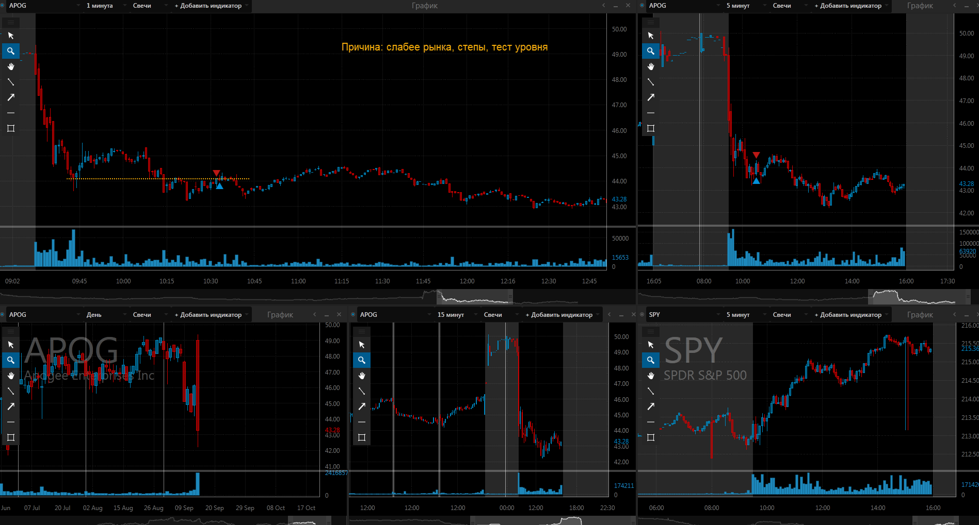Pick the line tool in APOG 15-minute chart
Viewport: 979px width, 525px height.
pyautogui.click(x=361, y=391)
